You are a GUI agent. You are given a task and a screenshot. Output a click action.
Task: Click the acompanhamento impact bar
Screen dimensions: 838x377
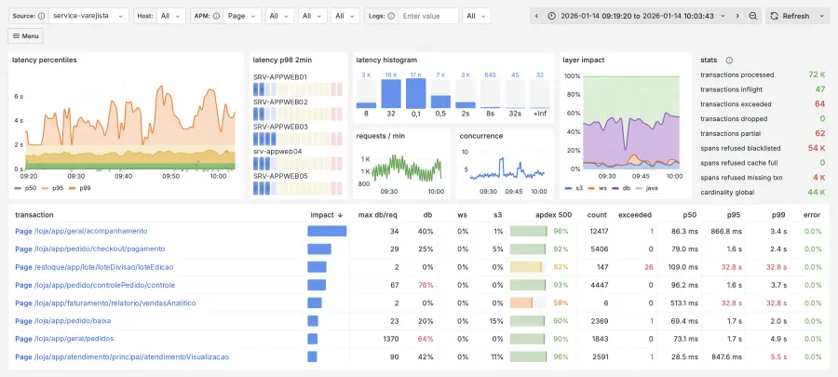(327, 231)
